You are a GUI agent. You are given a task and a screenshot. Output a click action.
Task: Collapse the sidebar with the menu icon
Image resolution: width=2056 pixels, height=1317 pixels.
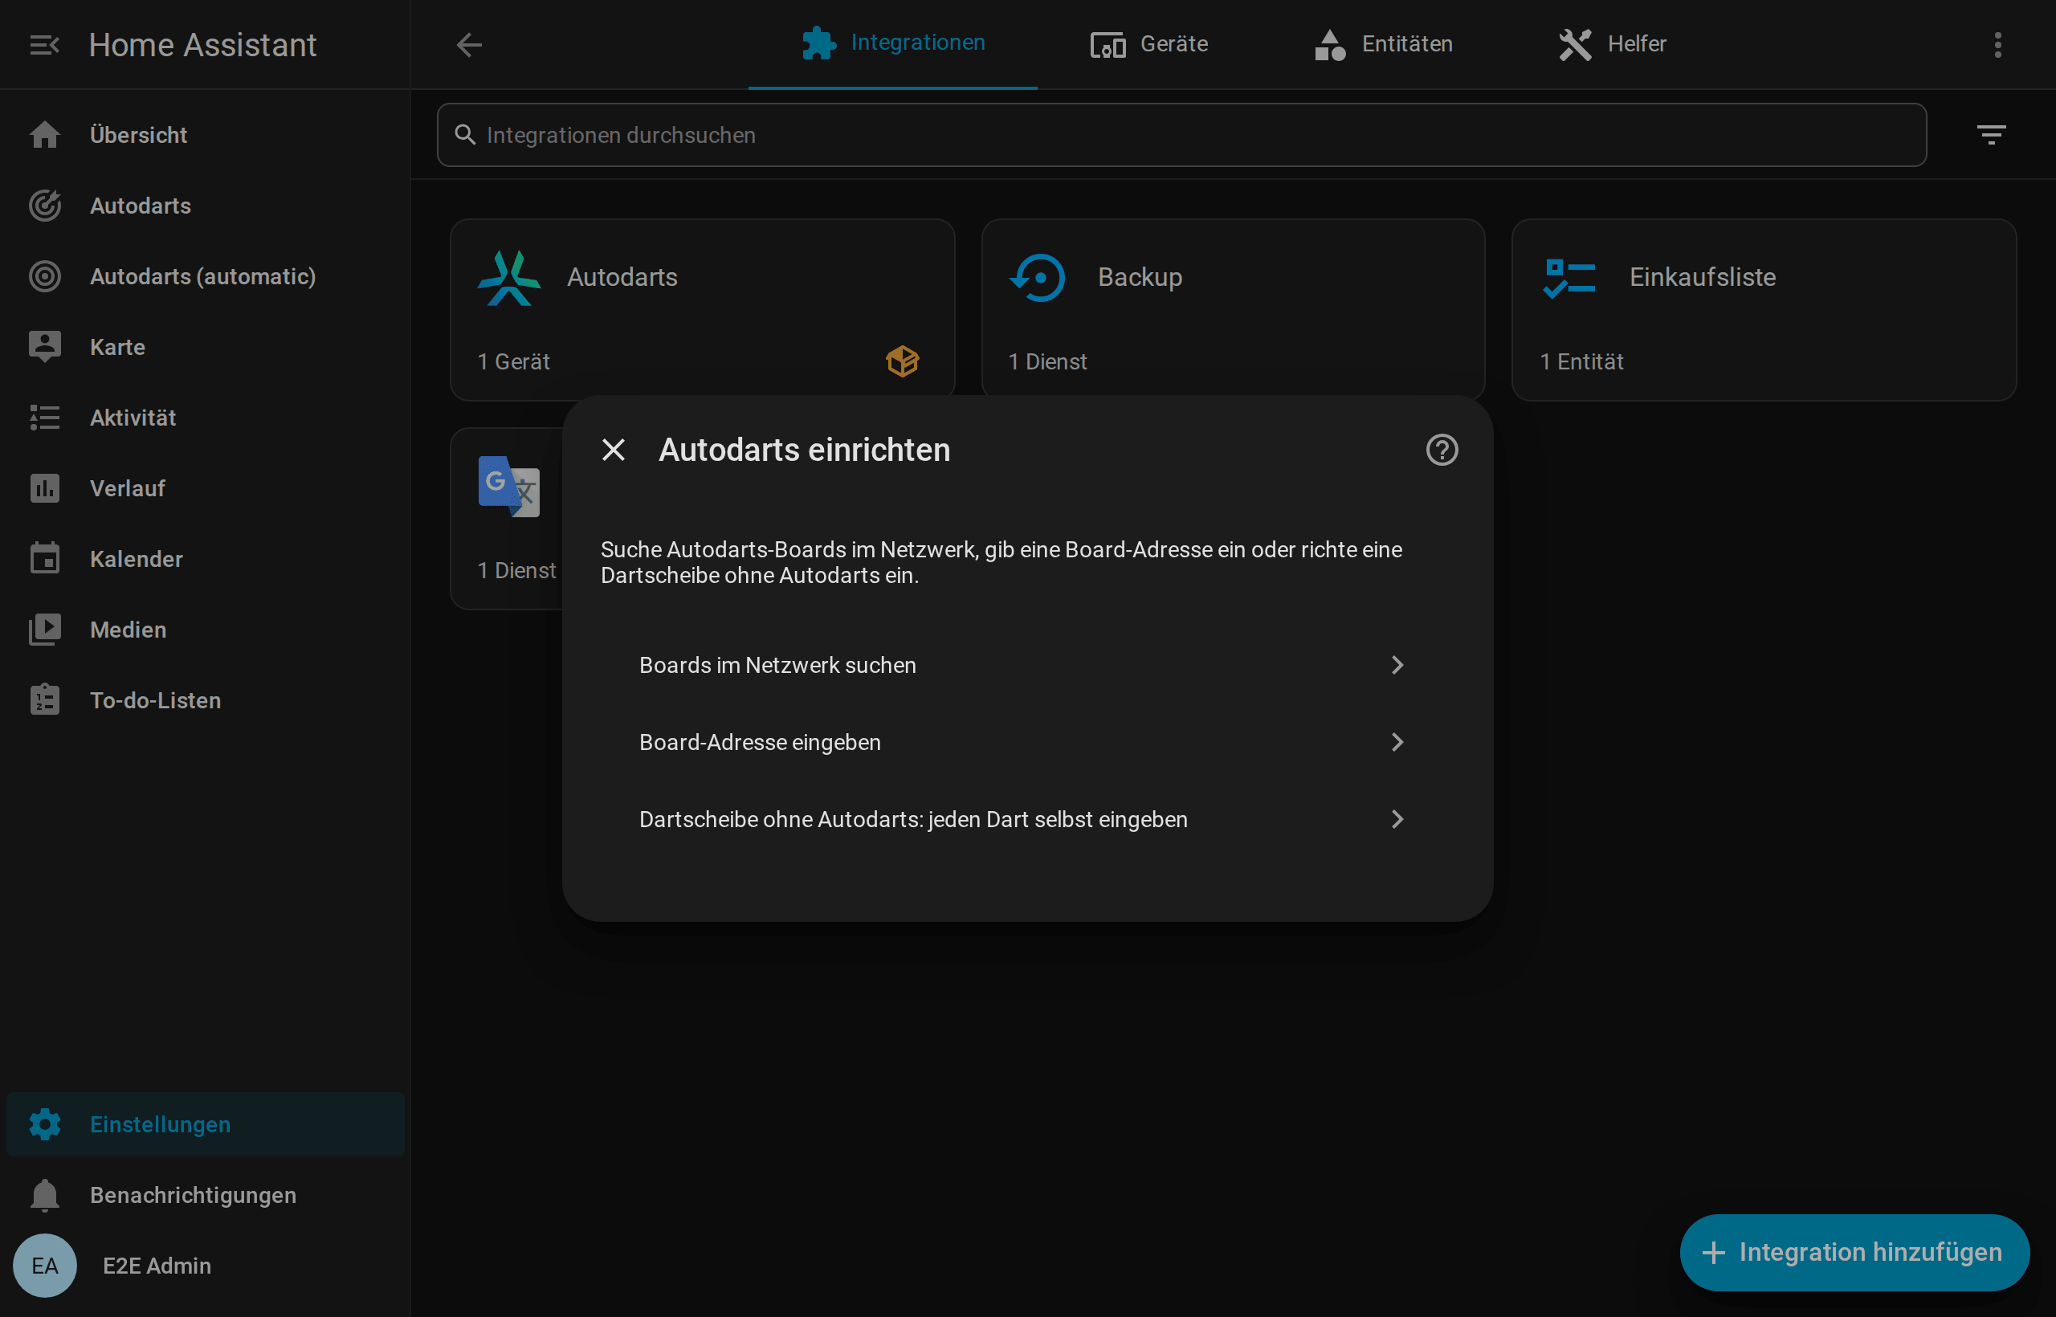[44, 44]
